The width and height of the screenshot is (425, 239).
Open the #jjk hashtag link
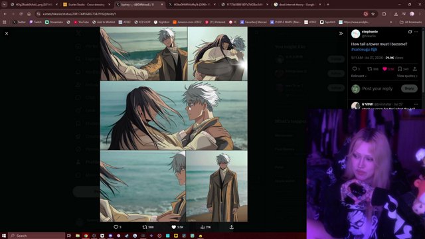[x=374, y=49]
